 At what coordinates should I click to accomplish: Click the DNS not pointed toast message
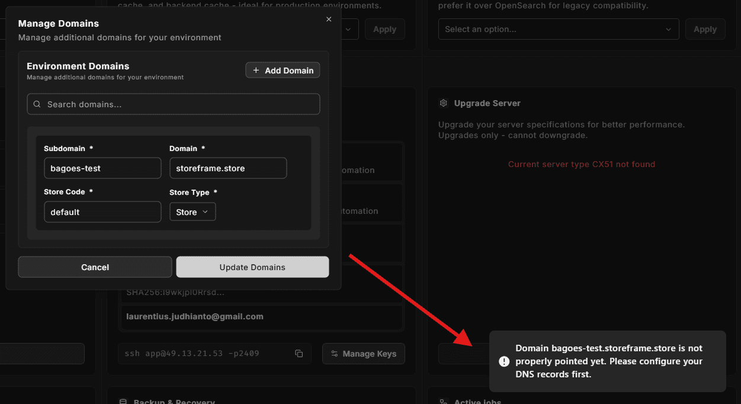(609, 361)
